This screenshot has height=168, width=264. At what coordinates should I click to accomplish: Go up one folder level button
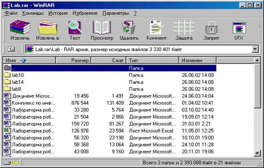click(x=11, y=49)
